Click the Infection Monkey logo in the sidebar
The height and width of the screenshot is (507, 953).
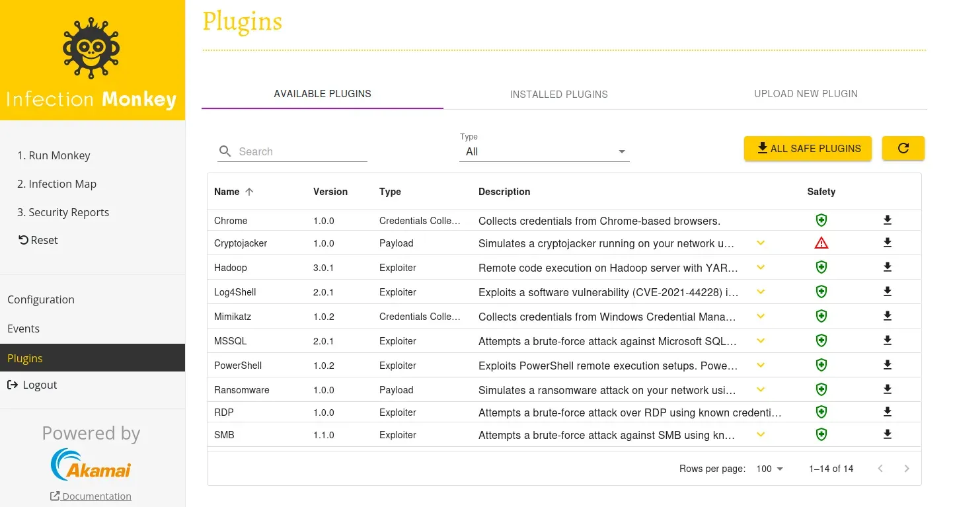pyautogui.click(x=92, y=47)
